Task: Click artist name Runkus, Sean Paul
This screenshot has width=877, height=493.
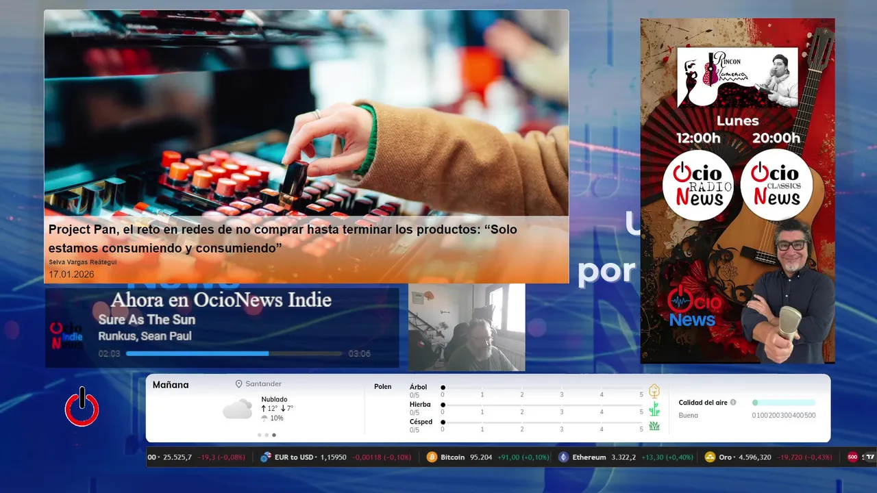Action: click(145, 336)
